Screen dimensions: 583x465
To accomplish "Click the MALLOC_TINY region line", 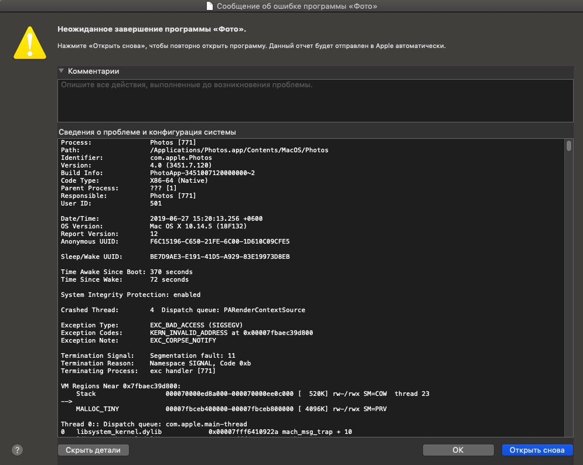I will pyautogui.click(x=231, y=409).
